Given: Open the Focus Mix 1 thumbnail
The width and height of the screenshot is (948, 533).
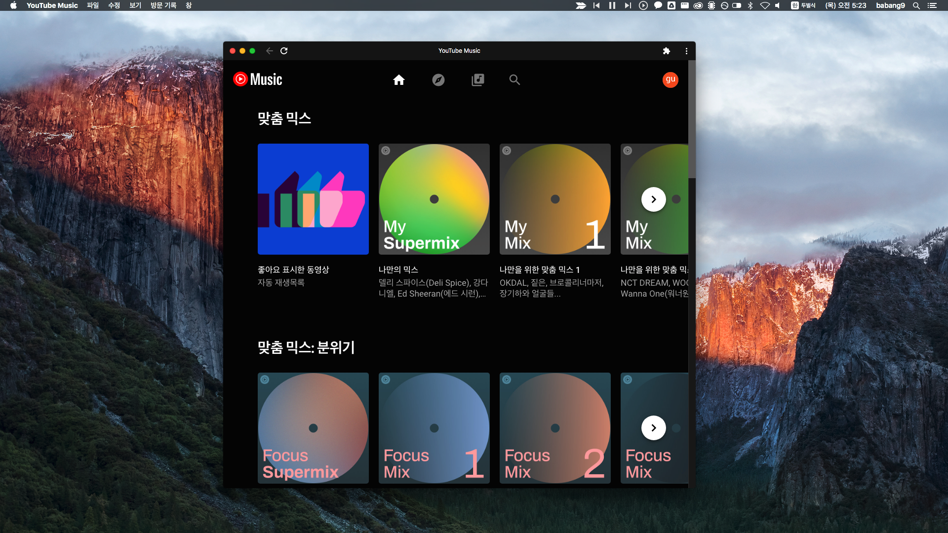Looking at the screenshot, I should (x=434, y=428).
